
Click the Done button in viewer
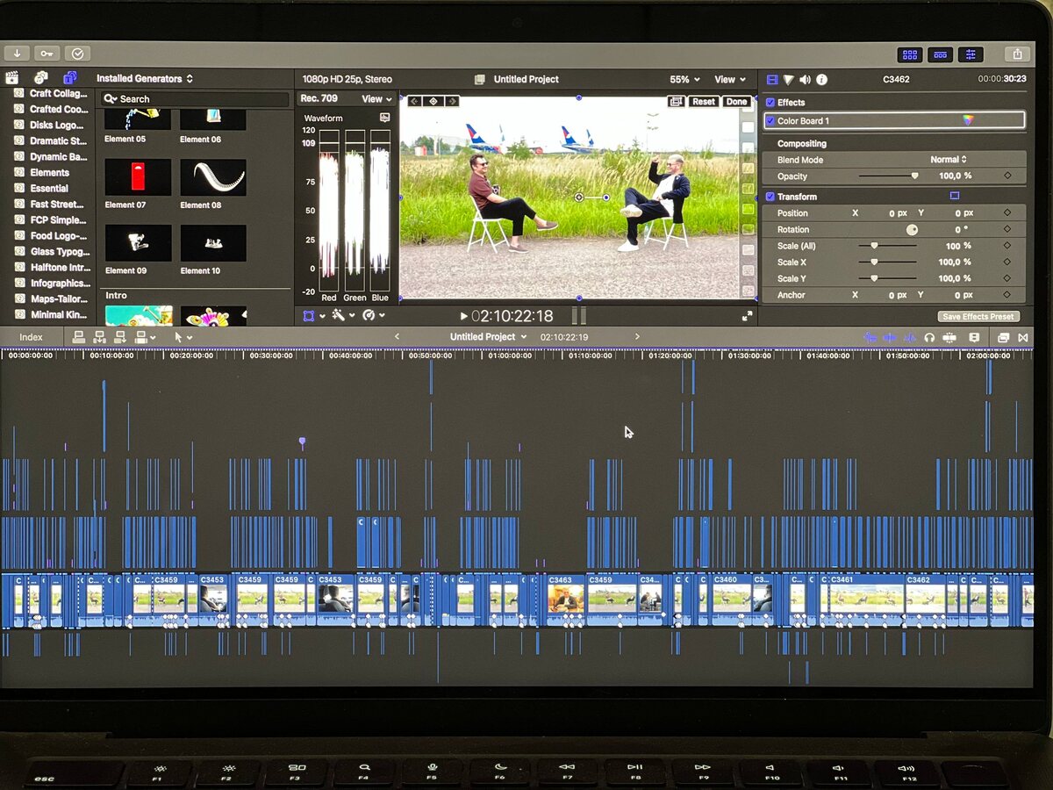click(x=736, y=102)
